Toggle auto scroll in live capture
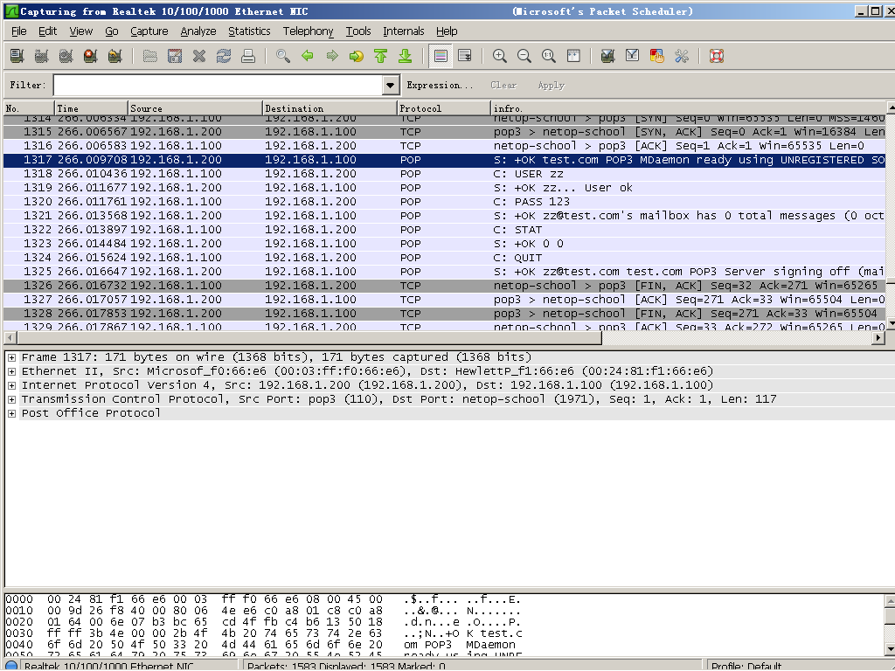This screenshot has width=895, height=671. [465, 56]
